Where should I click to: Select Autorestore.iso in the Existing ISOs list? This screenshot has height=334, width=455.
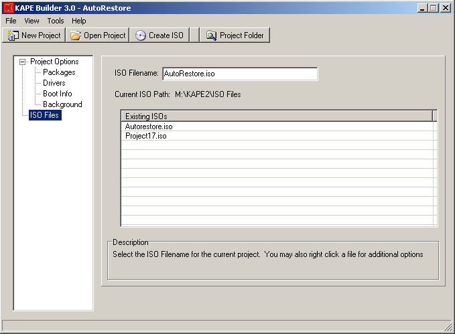pos(148,126)
